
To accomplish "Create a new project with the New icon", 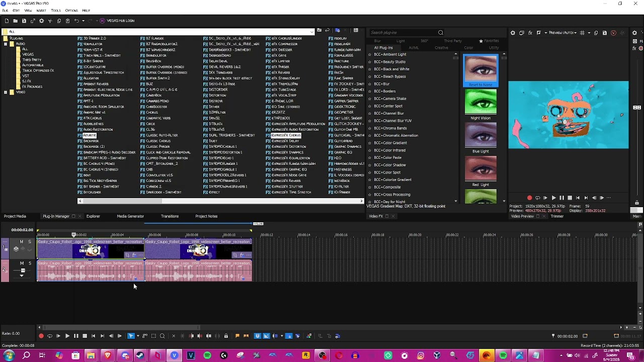I will click(x=7, y=21).
